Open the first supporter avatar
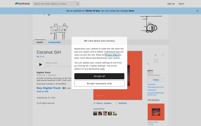 (95, 114)
